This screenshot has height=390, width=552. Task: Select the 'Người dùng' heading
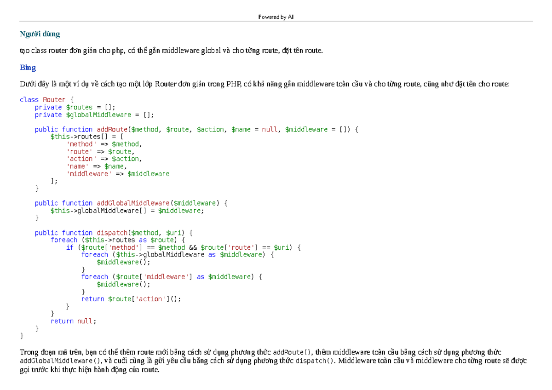click(x=40, y=34)
